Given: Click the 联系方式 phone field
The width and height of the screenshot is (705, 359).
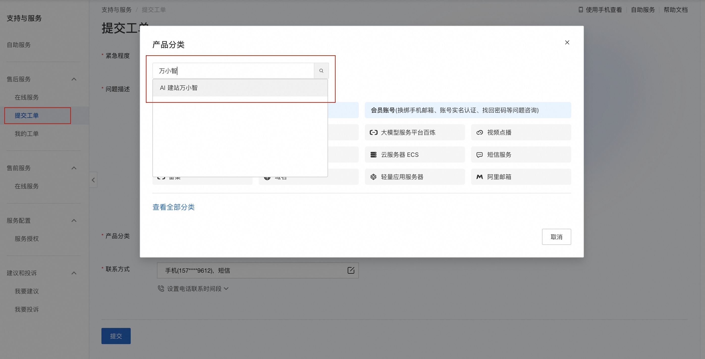Looking at the screenshot, I should (x=258, y=271).
